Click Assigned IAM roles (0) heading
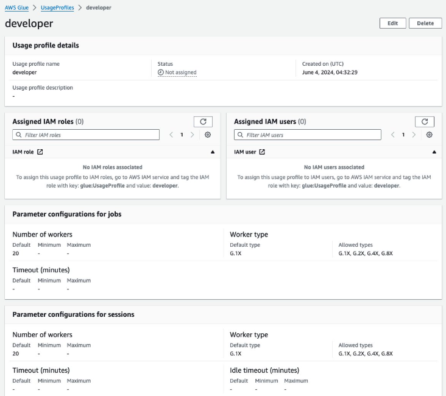This screenshot has height=396, width=446. [x=48, y=122]
